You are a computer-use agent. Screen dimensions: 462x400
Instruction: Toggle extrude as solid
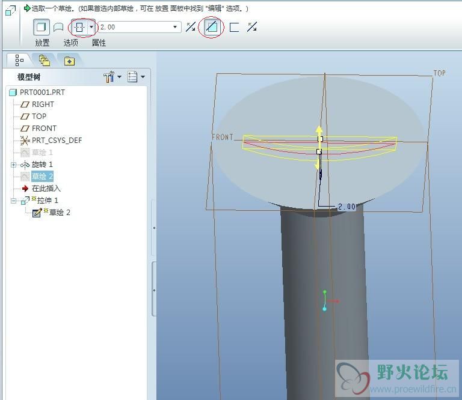tap(42, 28)
